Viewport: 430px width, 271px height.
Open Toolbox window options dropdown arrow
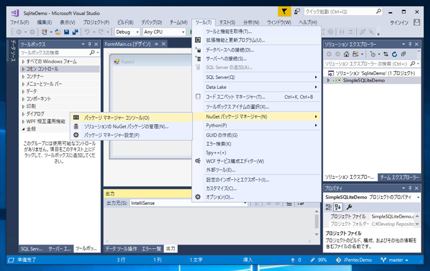83,44
